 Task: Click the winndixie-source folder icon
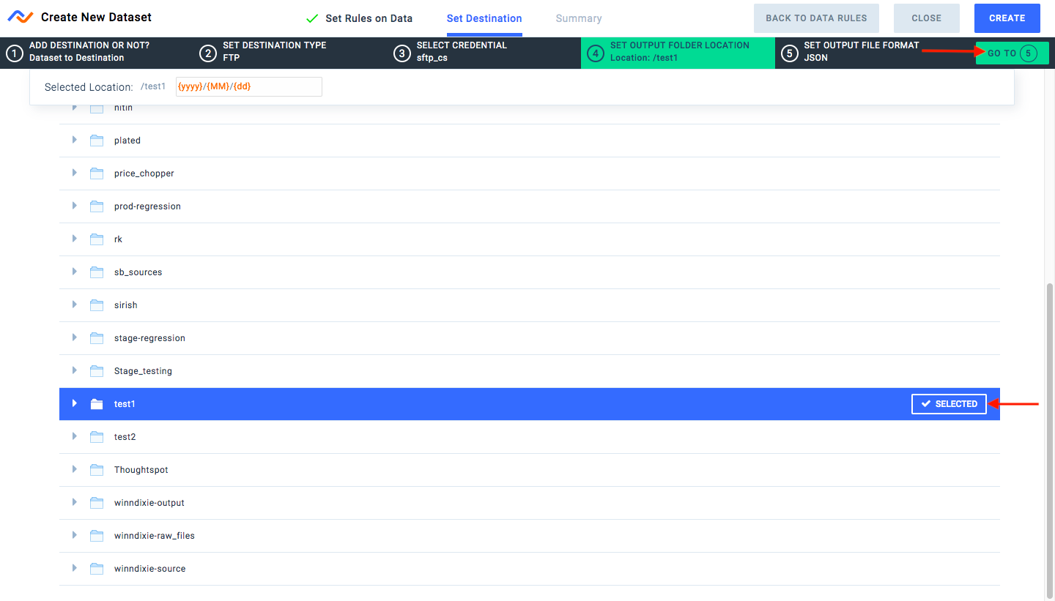click(x=97, y=569)
